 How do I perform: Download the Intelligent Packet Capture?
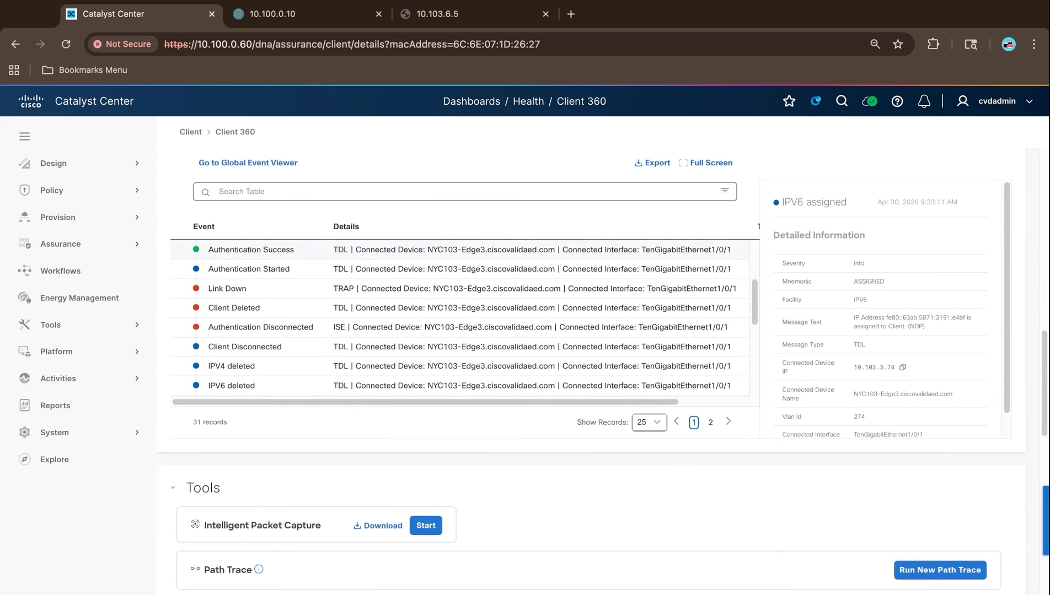pyautogui.click(x=378, y=526)
